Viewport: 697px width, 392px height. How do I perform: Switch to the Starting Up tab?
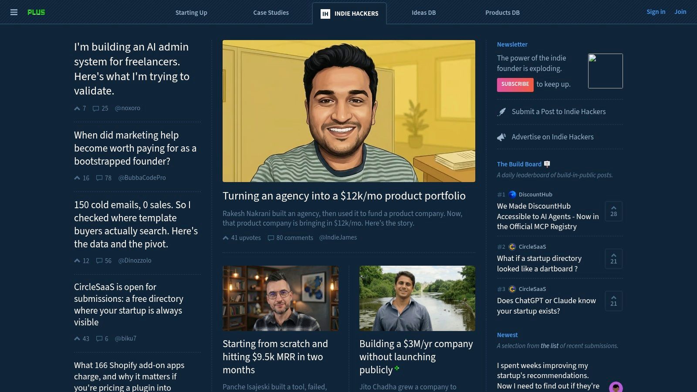click(x=191, y=13)
